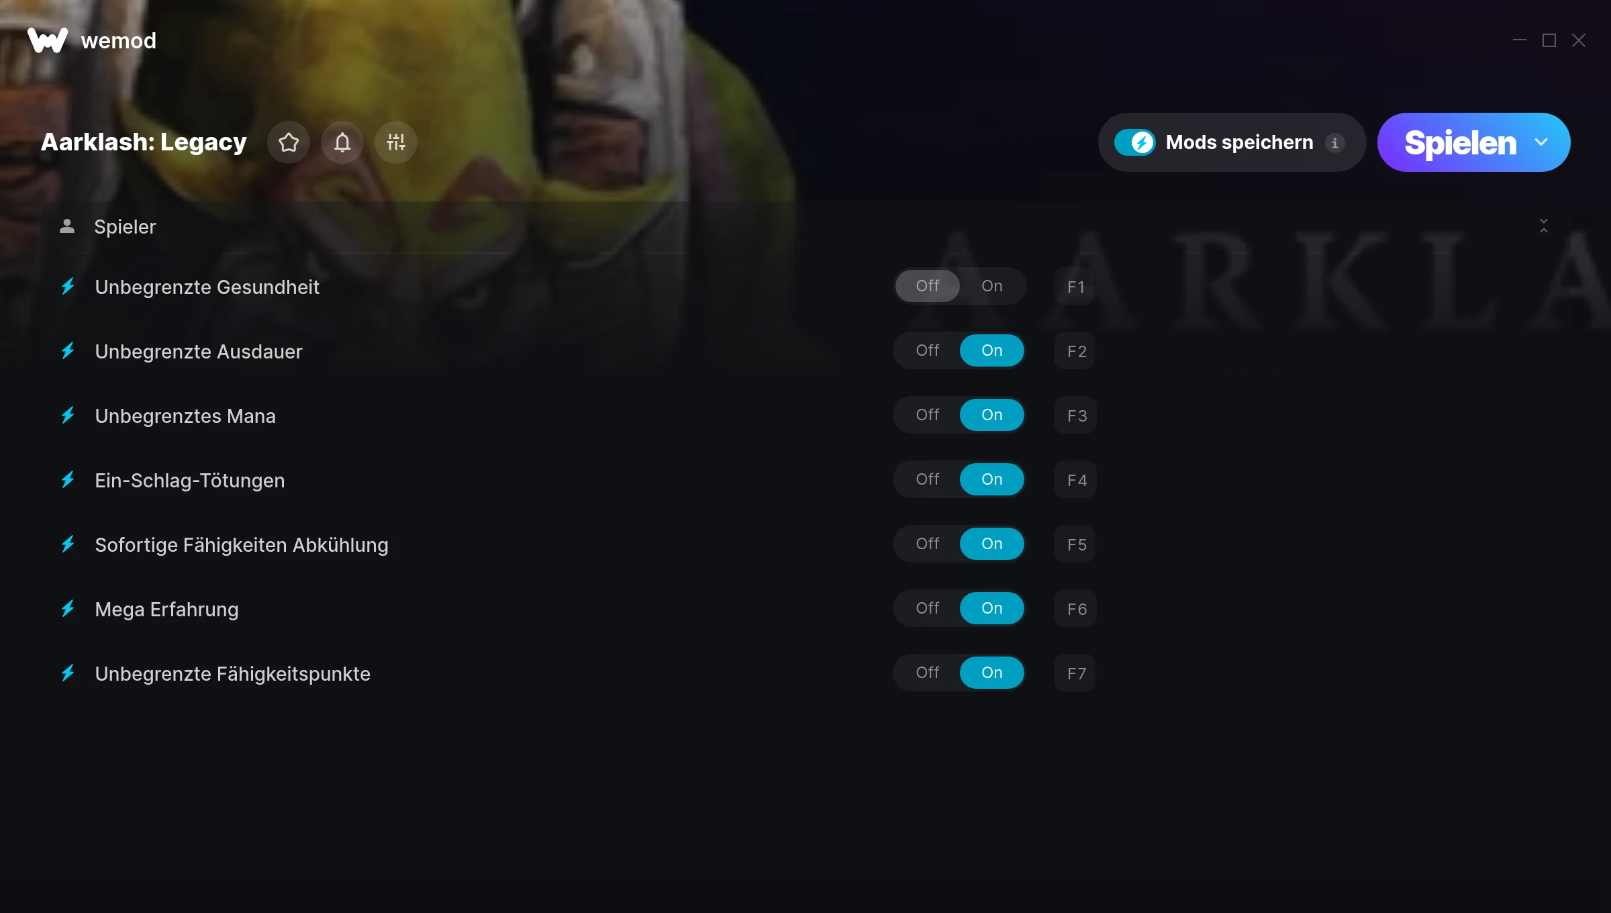Open the mod settings sliders icon

coord(396,142)
